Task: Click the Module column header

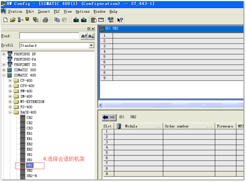Action: (x=139, y=126)
